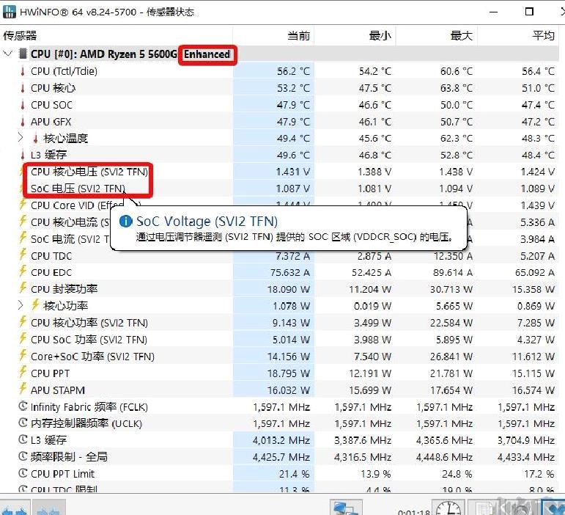
Task: Click the 21.4 % current value
Action: (x=294, y=474)
